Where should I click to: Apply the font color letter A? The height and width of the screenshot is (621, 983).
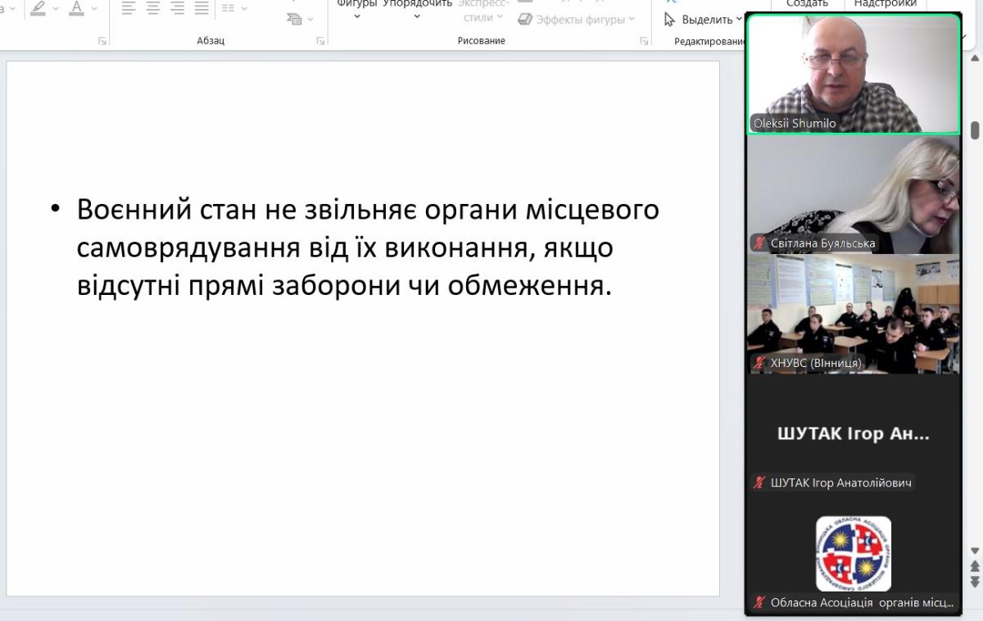coord(76,8)
